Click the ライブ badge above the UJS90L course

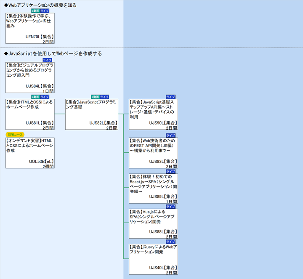(171, 97)
